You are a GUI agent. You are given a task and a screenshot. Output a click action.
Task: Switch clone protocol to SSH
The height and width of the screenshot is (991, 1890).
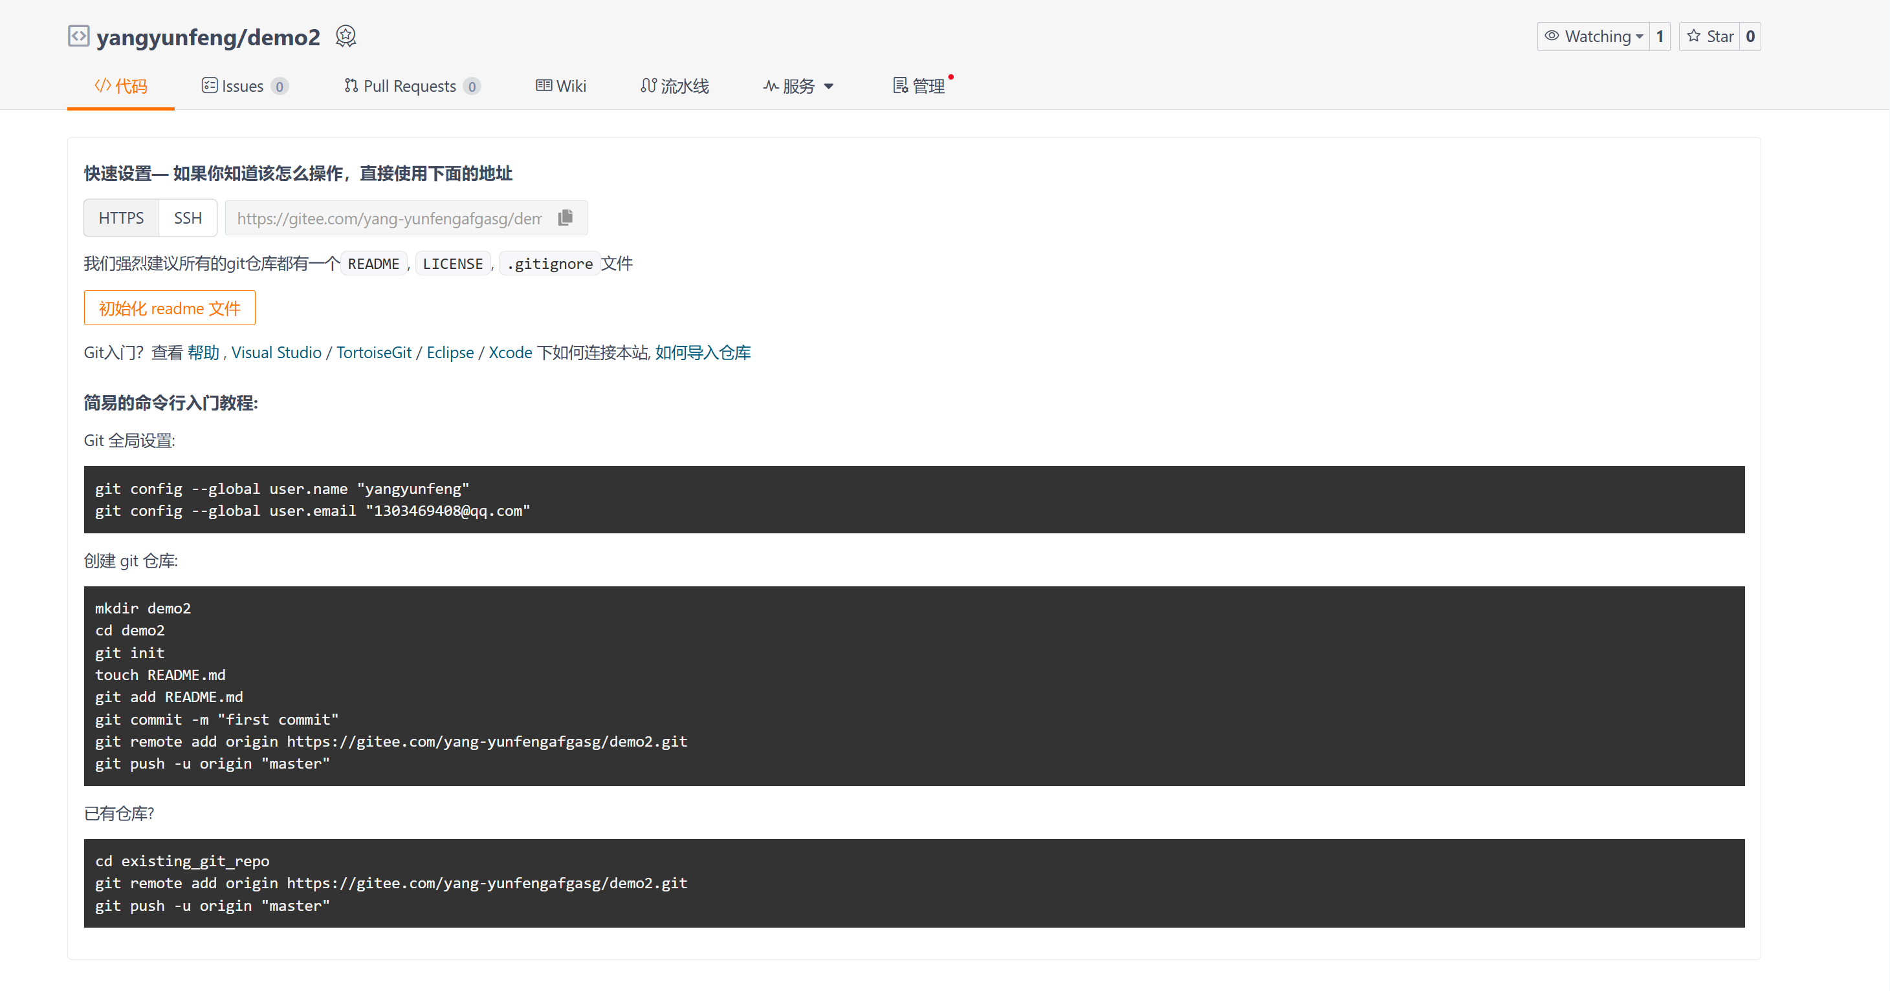tap(188, 218)
